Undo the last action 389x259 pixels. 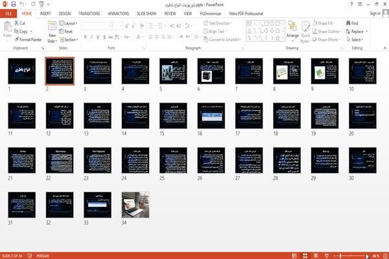(22, 4)
